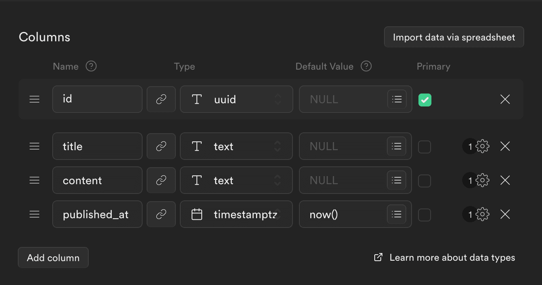Click the drag handle on the content row
Screen dimensions: 542x285
point(34,180)
